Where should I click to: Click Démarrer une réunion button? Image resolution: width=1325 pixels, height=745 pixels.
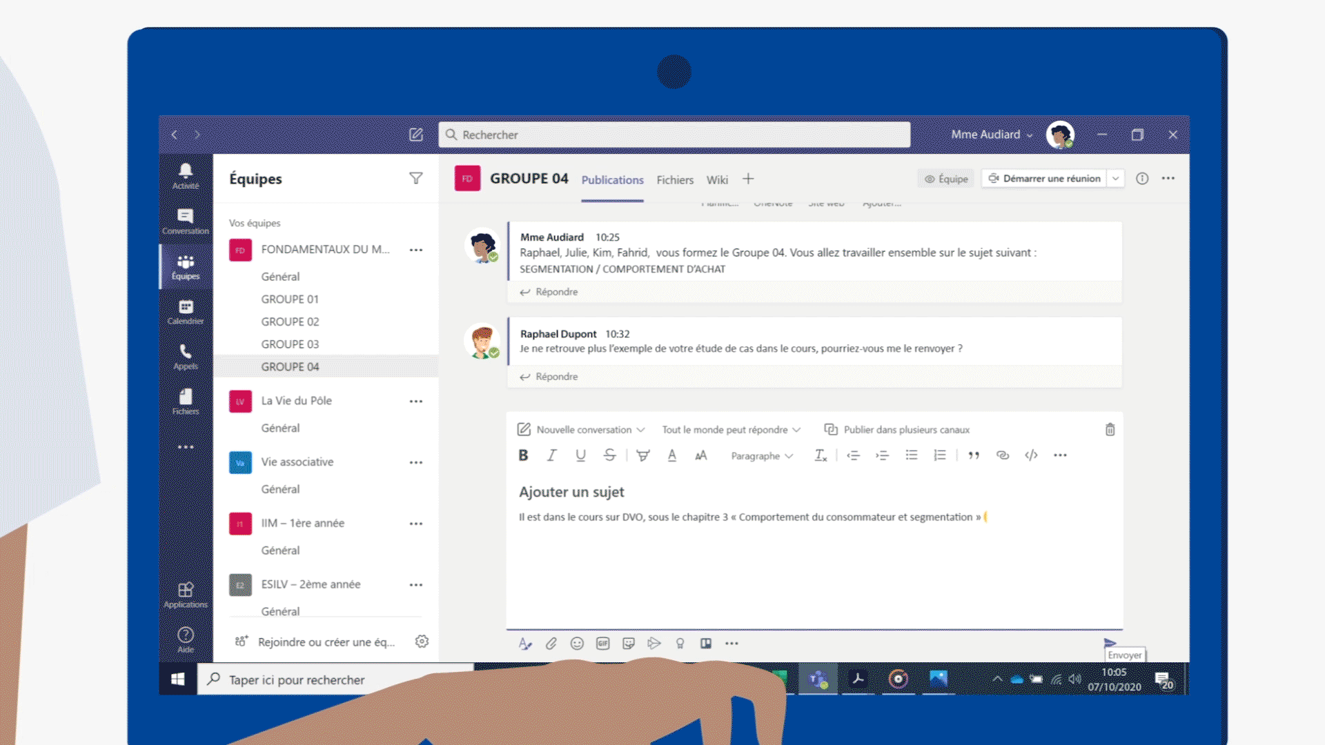point(1045,179)
